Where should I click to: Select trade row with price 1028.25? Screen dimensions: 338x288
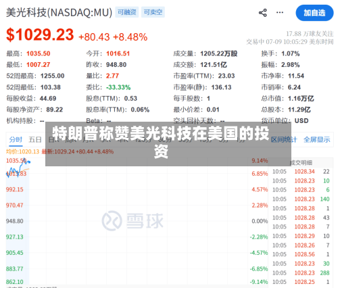tap(301, 282)
